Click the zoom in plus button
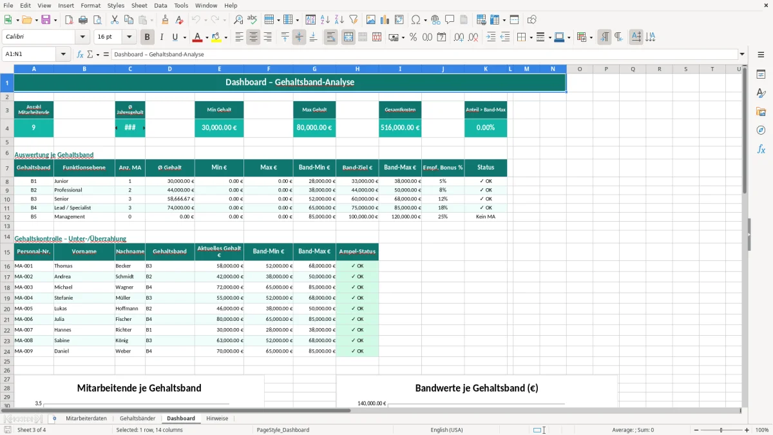 coord(747,430)
